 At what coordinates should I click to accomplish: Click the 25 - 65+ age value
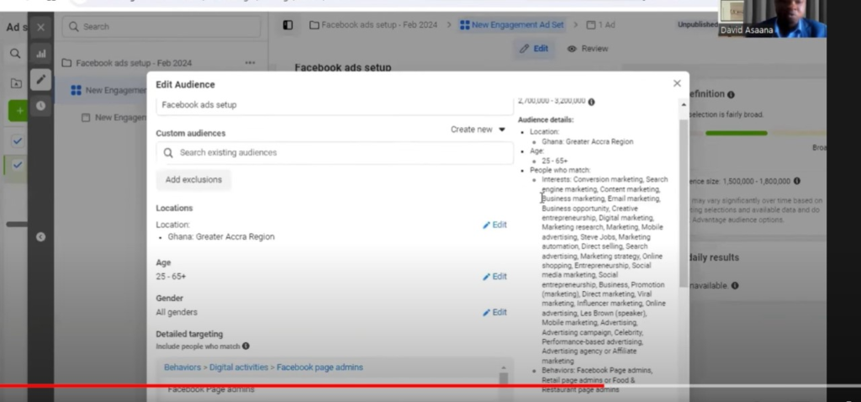(x=171, y=276)
